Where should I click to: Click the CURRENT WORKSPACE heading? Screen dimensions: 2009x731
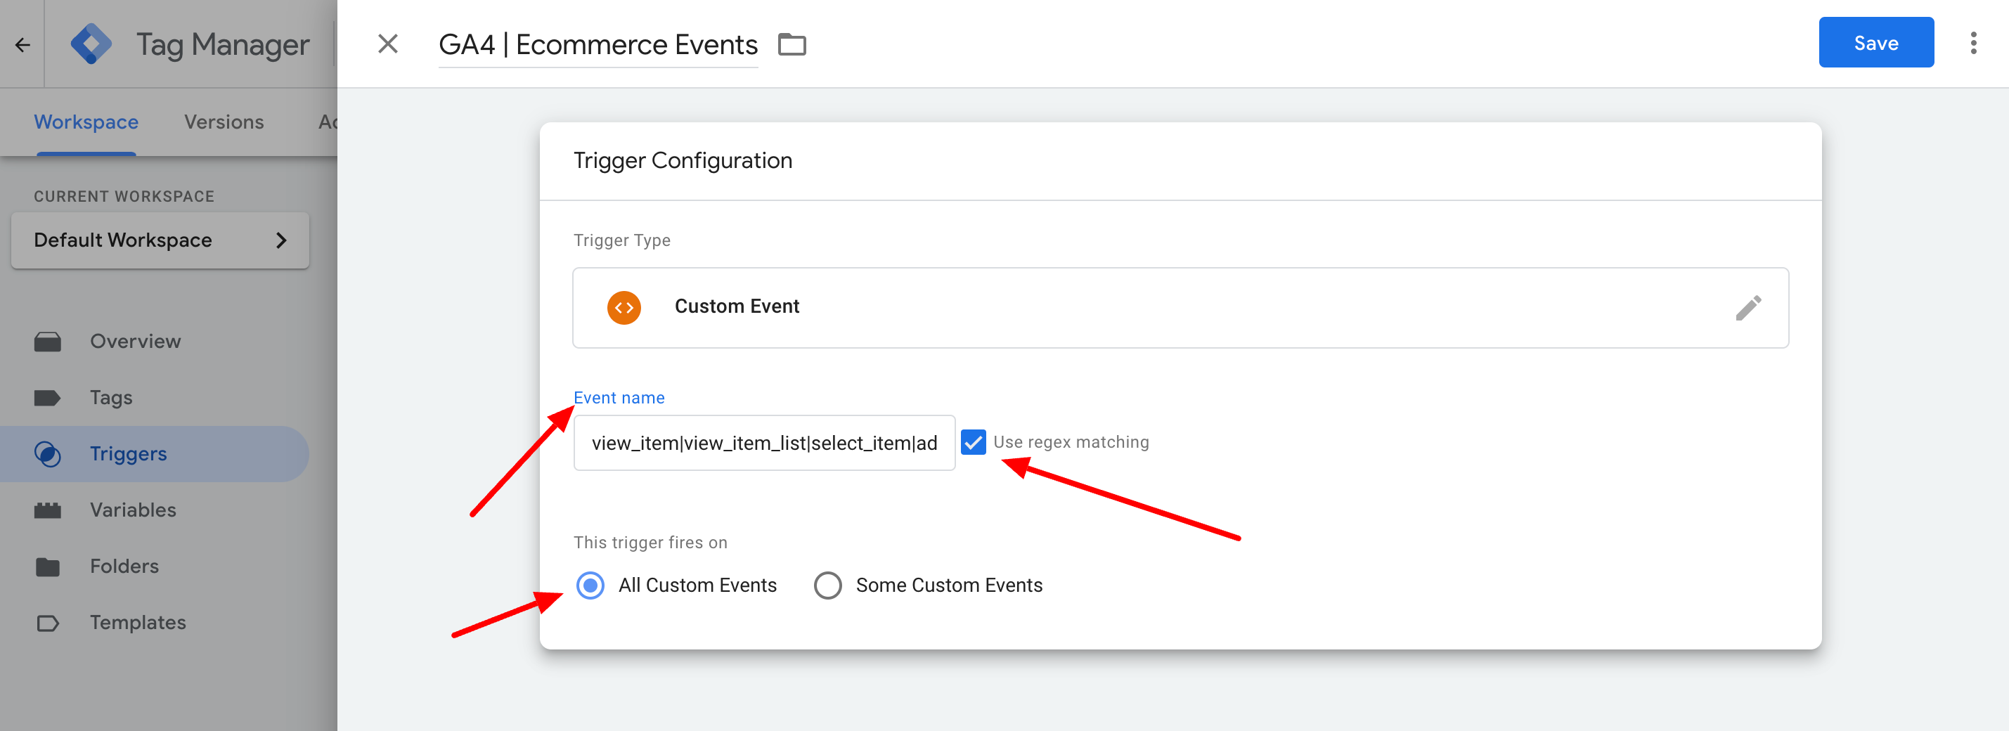click(x=124, y=197)
